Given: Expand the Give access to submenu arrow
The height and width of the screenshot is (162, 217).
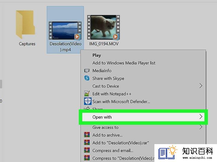Looking at the screenshot, I should 201,127.
